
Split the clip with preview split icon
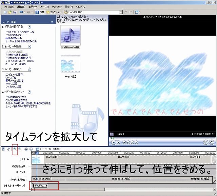click(206, 142)
